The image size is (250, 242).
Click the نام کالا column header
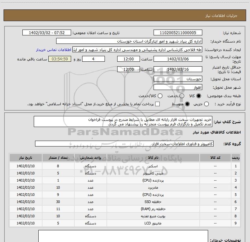[x=153, y=158]
